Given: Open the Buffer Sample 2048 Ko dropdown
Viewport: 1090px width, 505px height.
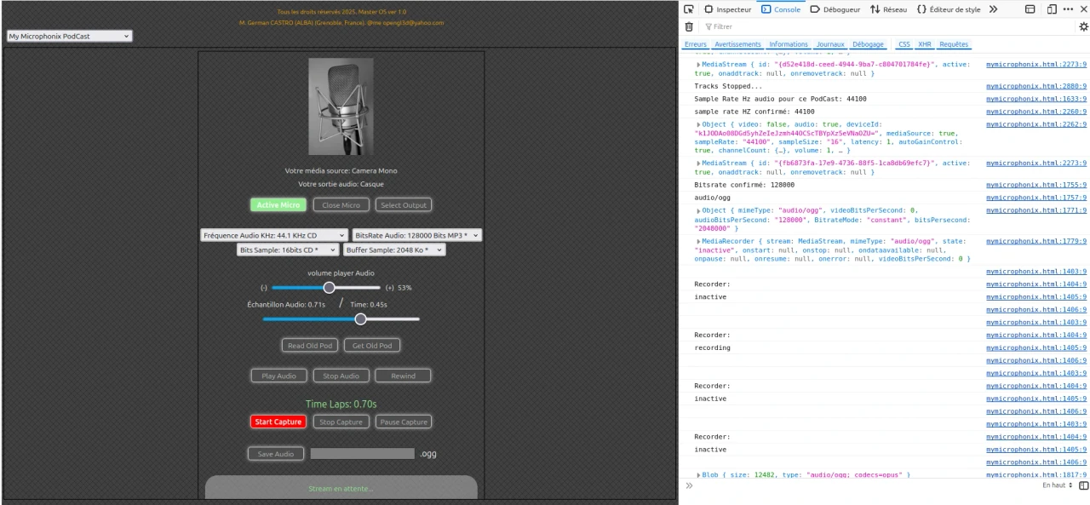Looking at the screenshot, I should click(x=394, y=250).
